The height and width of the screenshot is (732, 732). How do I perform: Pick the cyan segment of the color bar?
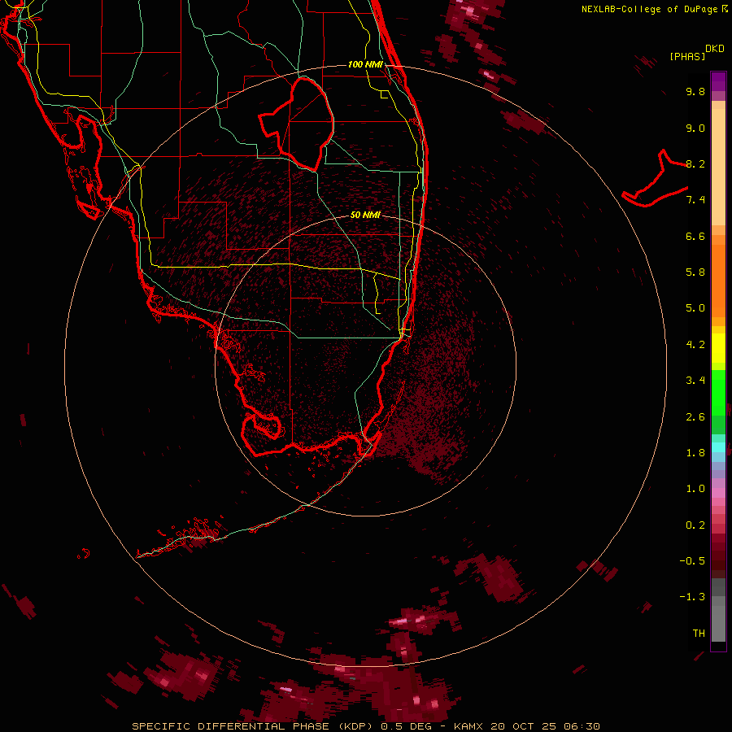tap(718, 447)
